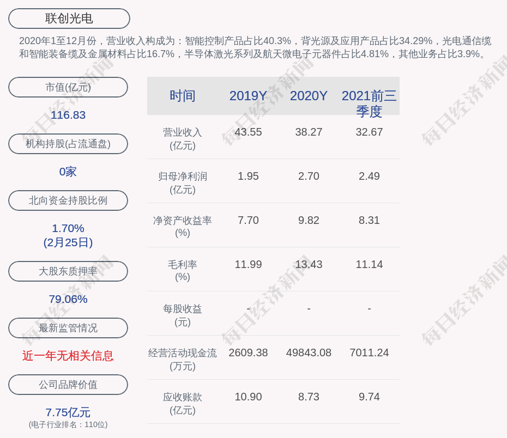Select the 1.95 net profit cell
The width and height of the screenshot is (507, 438).
[x=249, y=176]
